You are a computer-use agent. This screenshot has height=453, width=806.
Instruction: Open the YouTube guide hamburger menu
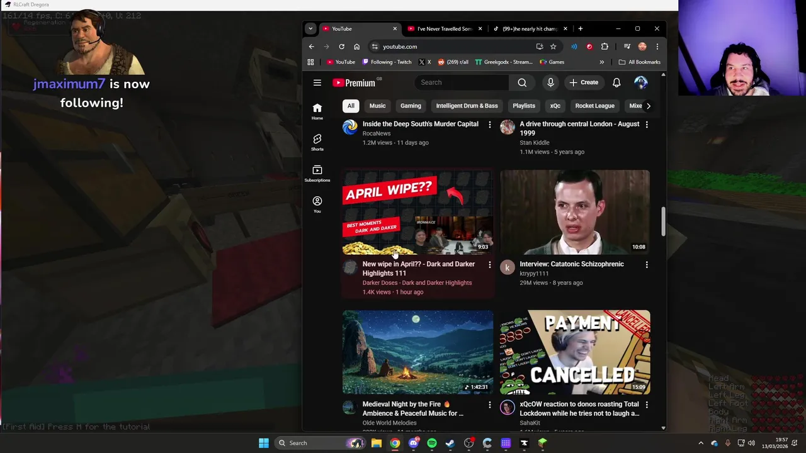coord(317,82)
